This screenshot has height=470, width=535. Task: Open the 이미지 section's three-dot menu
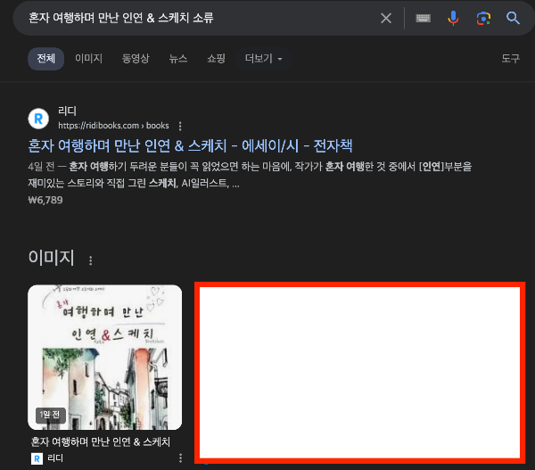(x=90, y=260)
